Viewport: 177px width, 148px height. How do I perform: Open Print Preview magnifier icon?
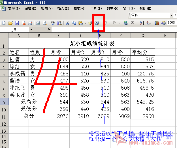[x=45, y=23]
